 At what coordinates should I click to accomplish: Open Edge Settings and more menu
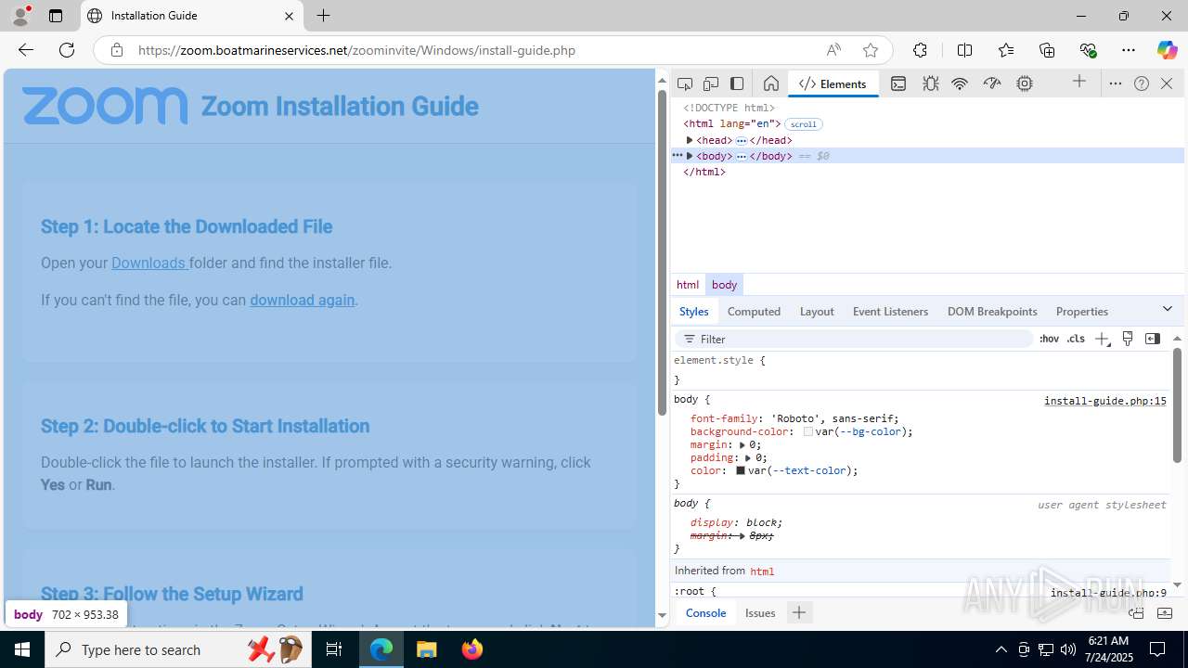tap(1129, 50)
